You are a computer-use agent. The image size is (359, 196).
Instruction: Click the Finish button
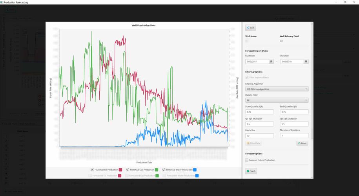pyautogui.click(x=251, y=171)
